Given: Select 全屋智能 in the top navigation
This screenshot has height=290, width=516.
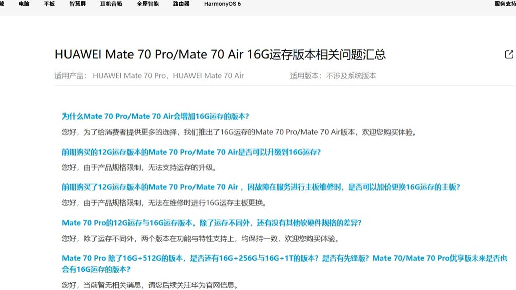Looking at the screenshot, I should pos(147,4).
